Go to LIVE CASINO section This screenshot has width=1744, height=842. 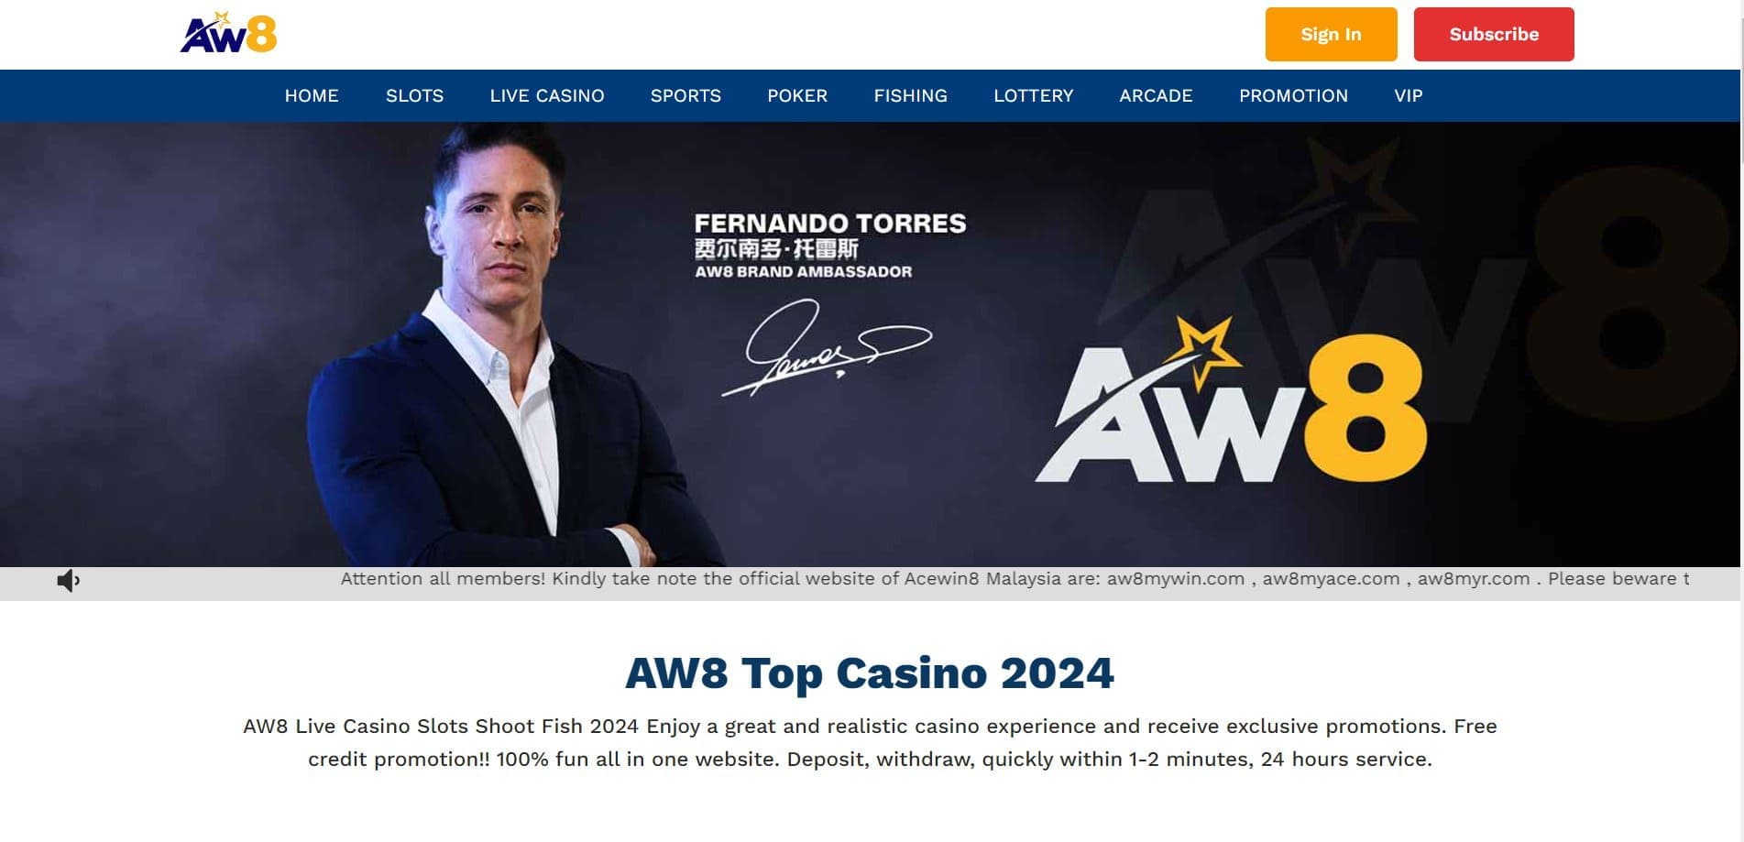pyautogui.click(x=547, y=95)
